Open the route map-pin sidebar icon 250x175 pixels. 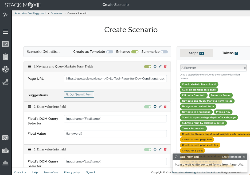[x=5, y=82]
